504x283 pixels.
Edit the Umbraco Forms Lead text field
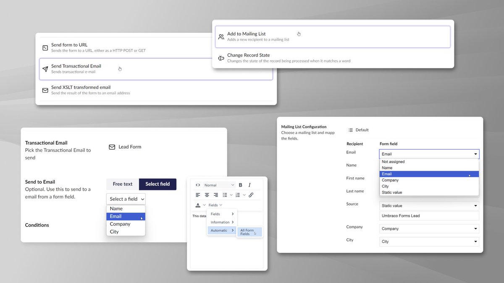pyautogui.click(x=429, y=215)
